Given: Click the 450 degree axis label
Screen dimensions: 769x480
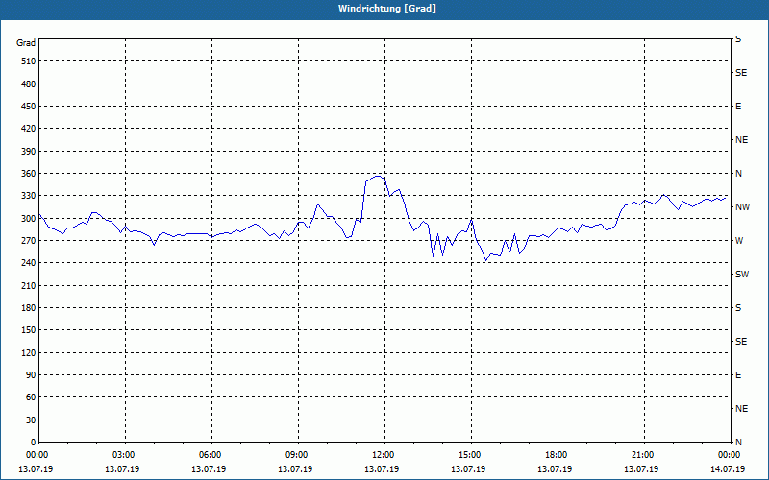Looking at the screenshot, I should (x=29, y=107).
